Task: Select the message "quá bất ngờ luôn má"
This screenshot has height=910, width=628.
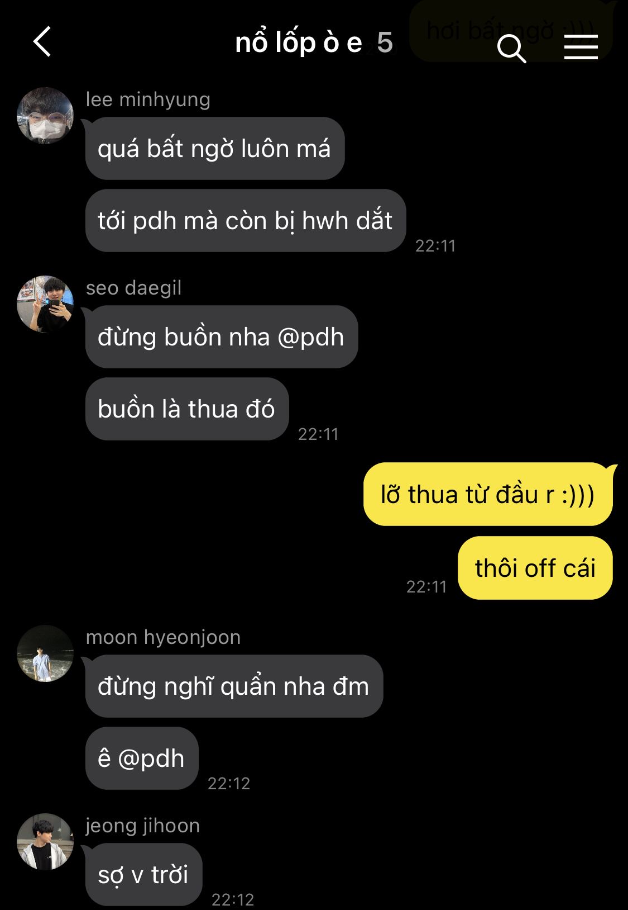Action: 215,149
